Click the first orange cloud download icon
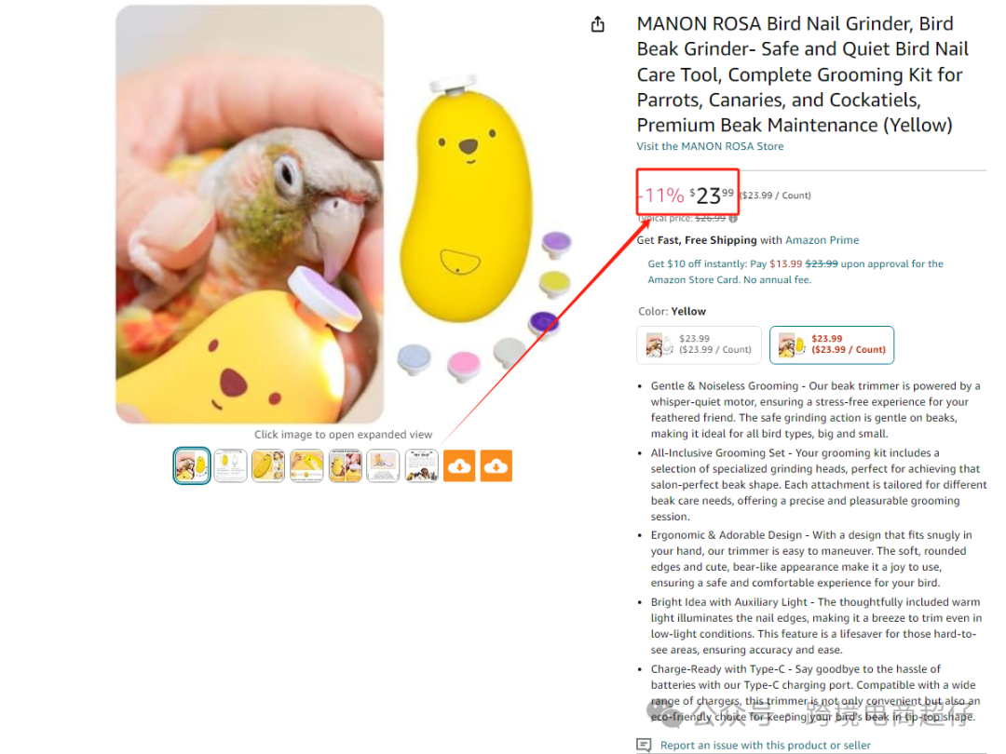Viewport: 1006px width, 754px height. pyautogui.click(x=459, y=465)
